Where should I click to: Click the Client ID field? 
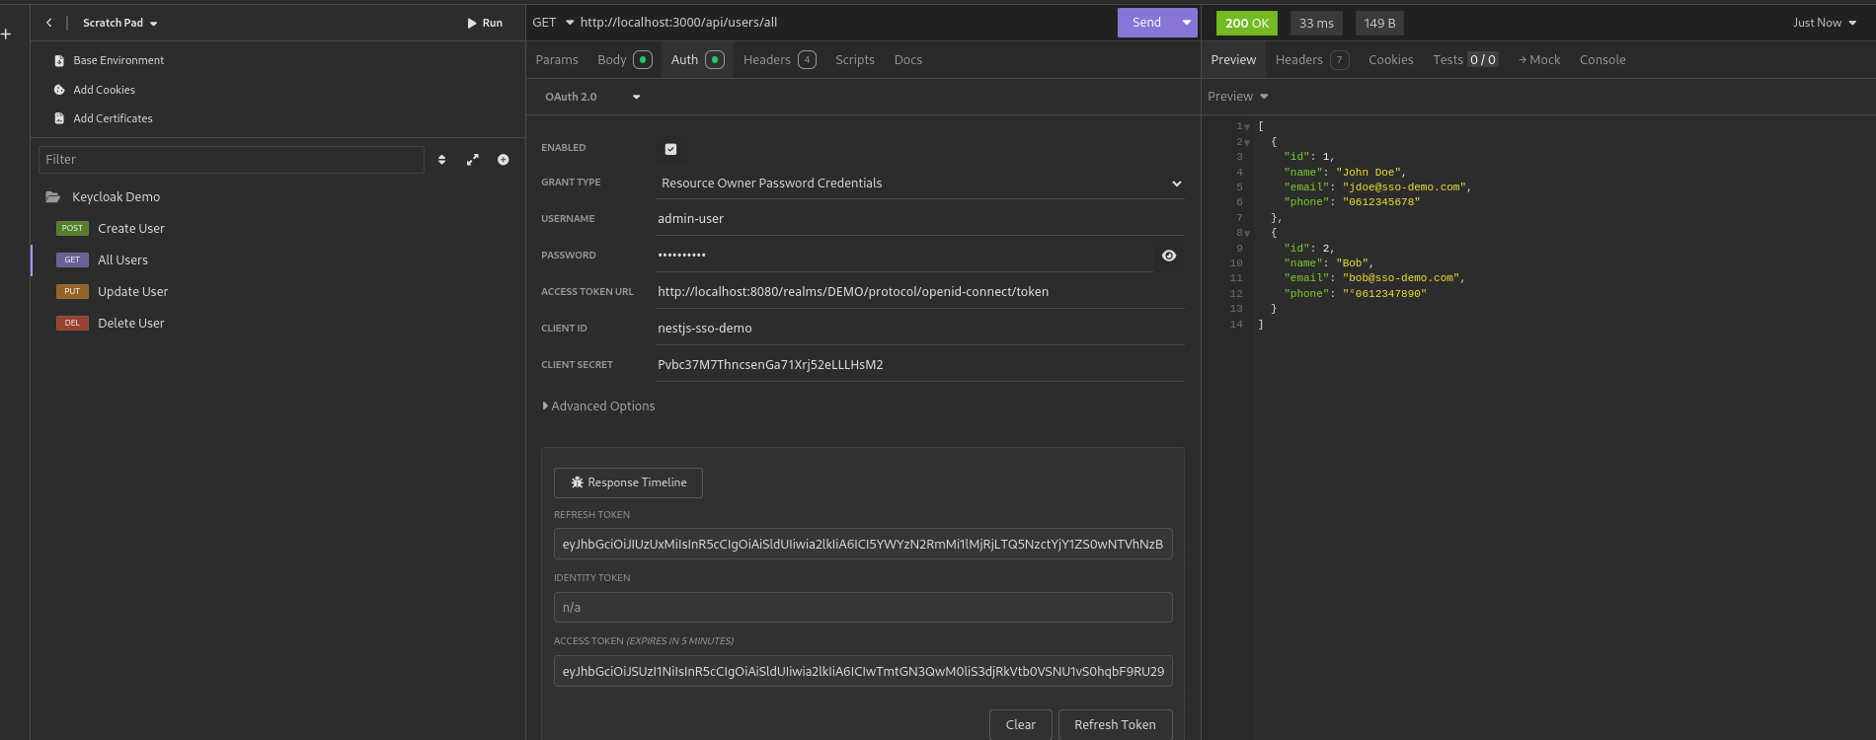pos(920,329)
